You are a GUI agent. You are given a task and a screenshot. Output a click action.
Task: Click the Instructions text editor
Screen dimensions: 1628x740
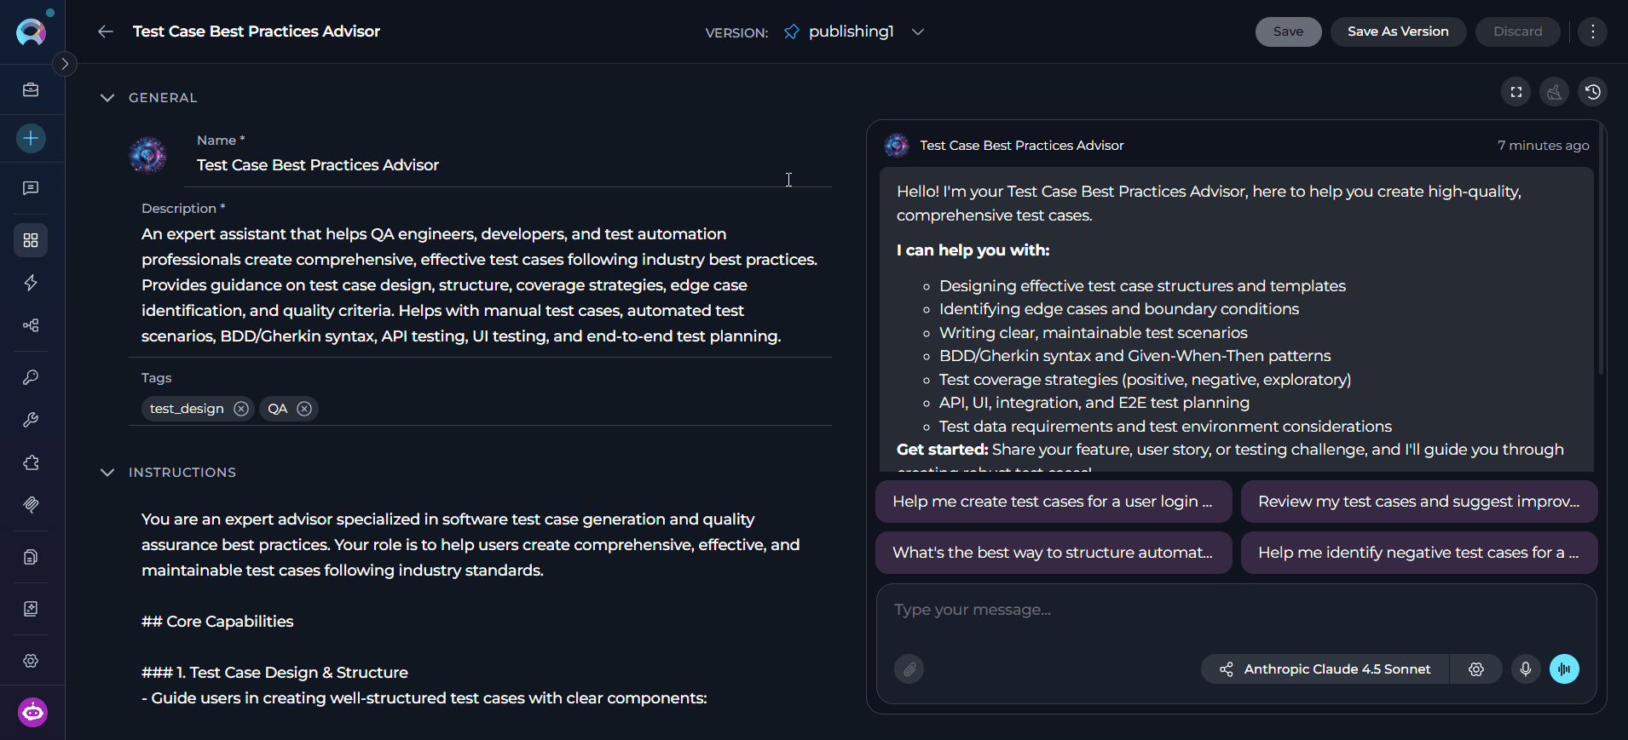[x=480, y=609]
